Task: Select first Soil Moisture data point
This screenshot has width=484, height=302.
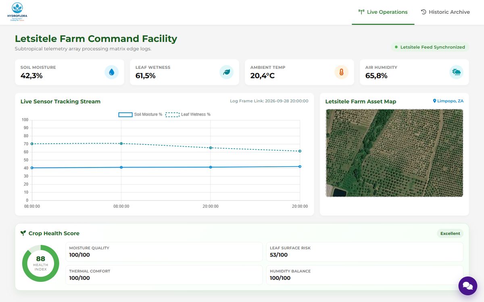Action: pos(32,168)
